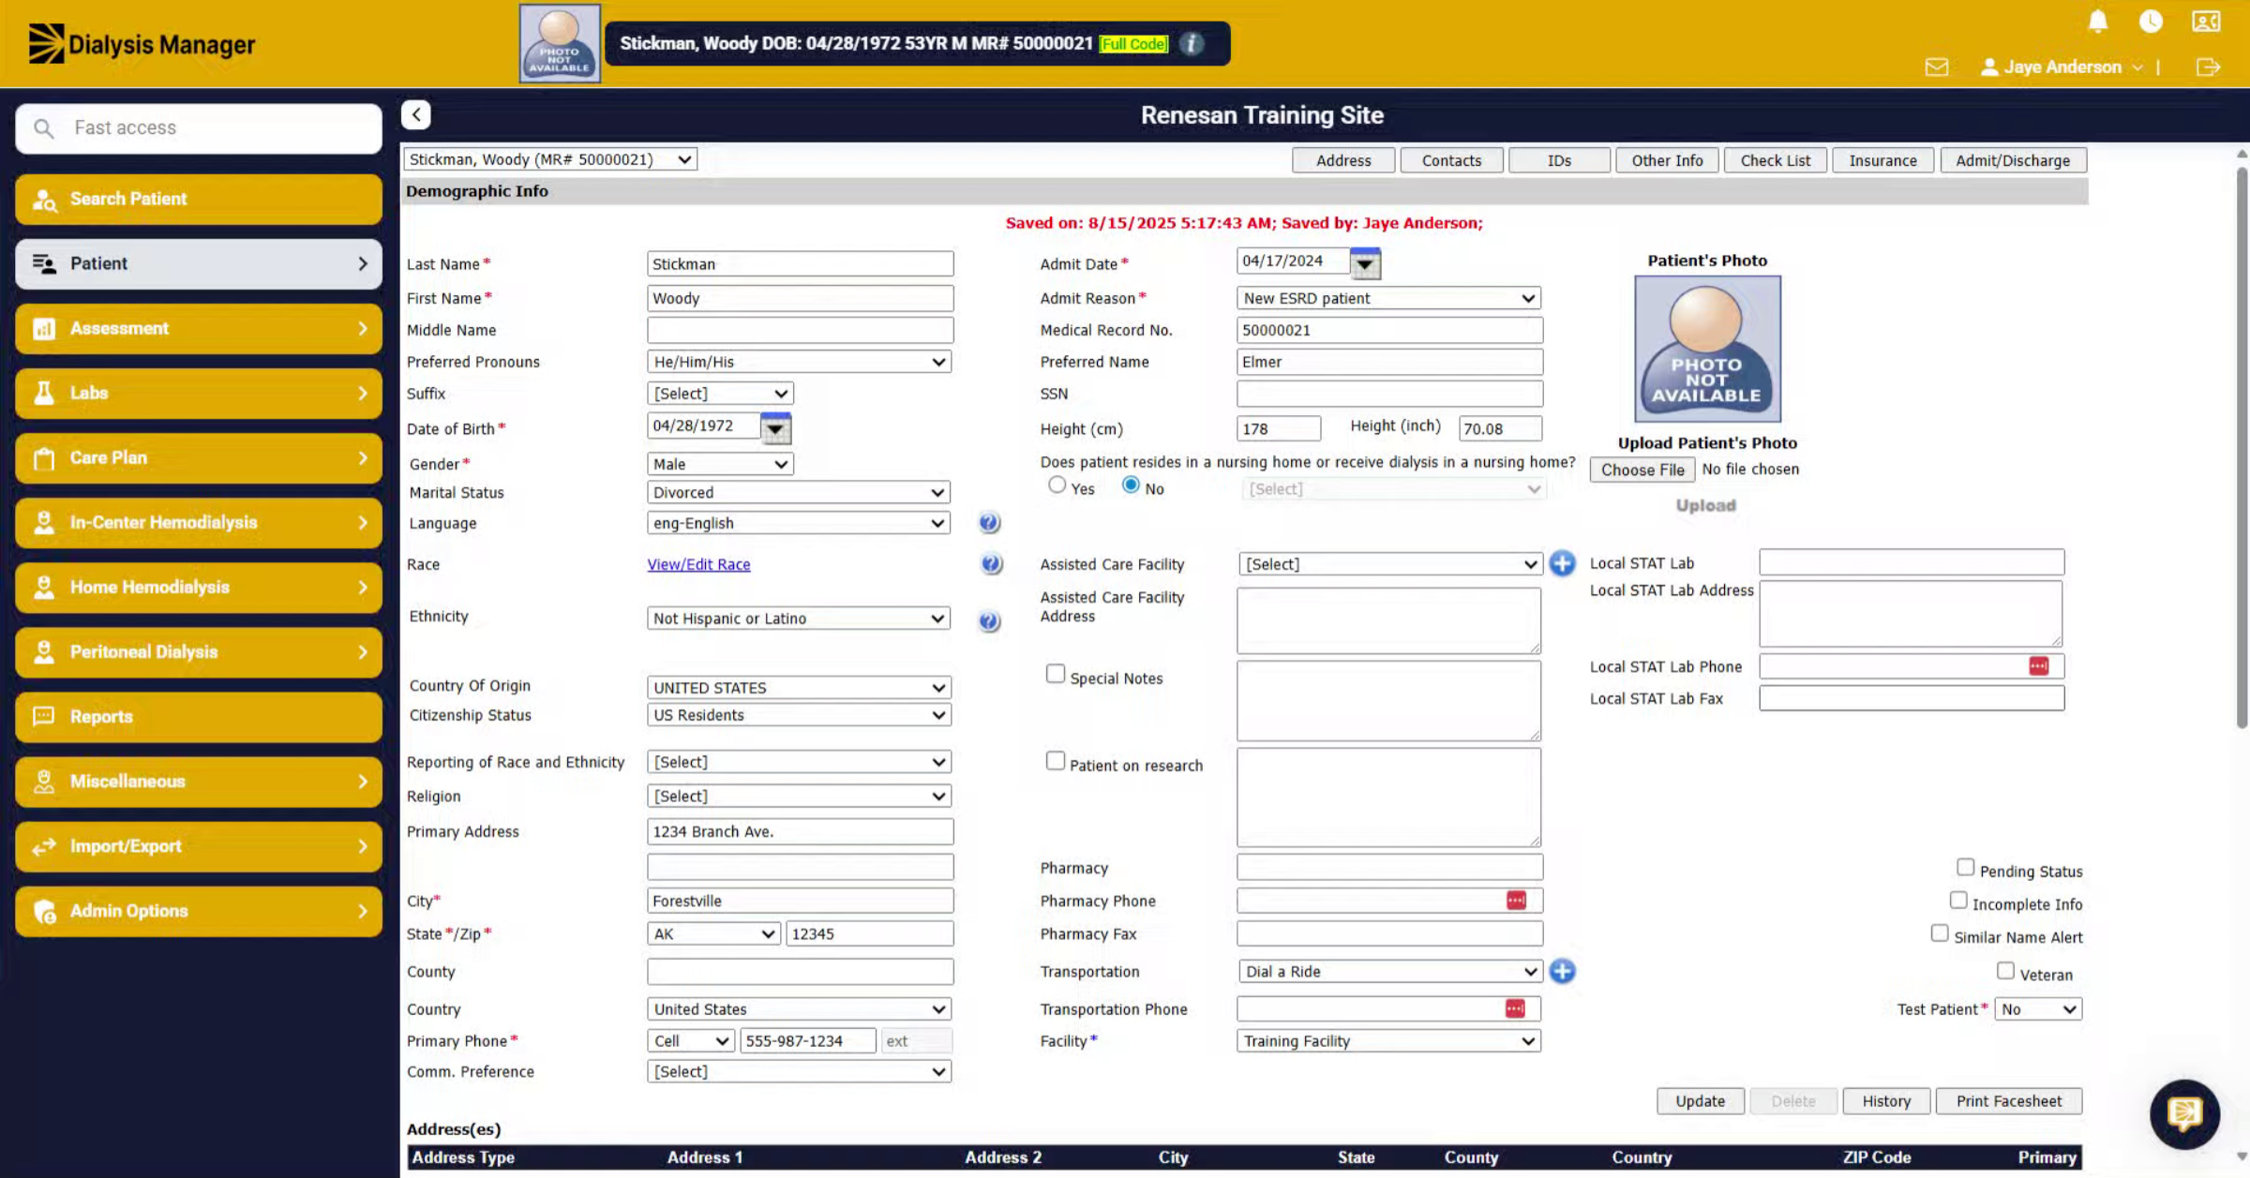Image resolution: width=2250 pixels, height=1178 pixels.
Task: Select Yes for nursing home residence
Action: click(1057, 485)
